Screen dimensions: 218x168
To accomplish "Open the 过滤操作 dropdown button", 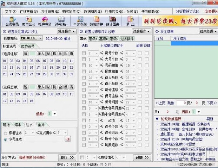I will [141, 31].
